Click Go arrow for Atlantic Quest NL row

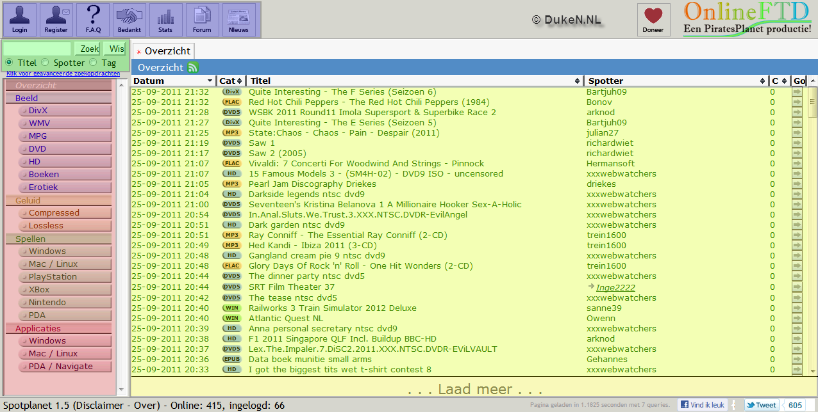(797, 319)
